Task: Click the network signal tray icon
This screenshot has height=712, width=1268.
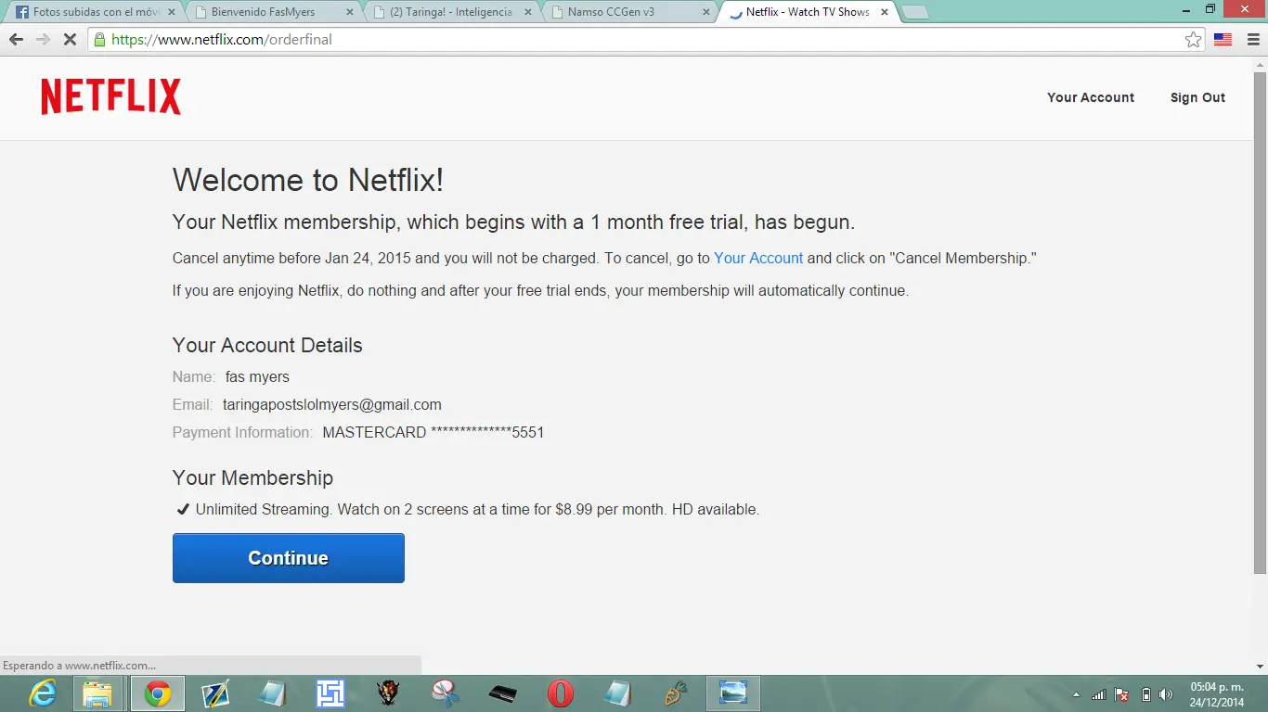Action: [x=1099, y=694]
